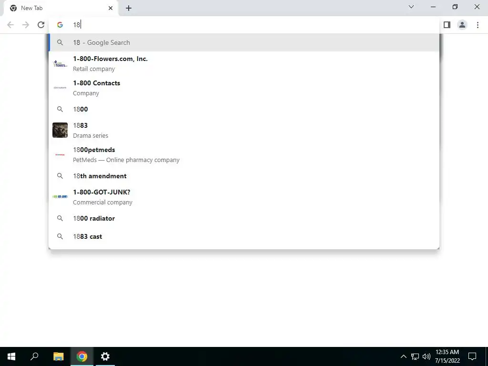Show hidden tray icons chevron
The image size is (488, 366).
tap(403, 356)
